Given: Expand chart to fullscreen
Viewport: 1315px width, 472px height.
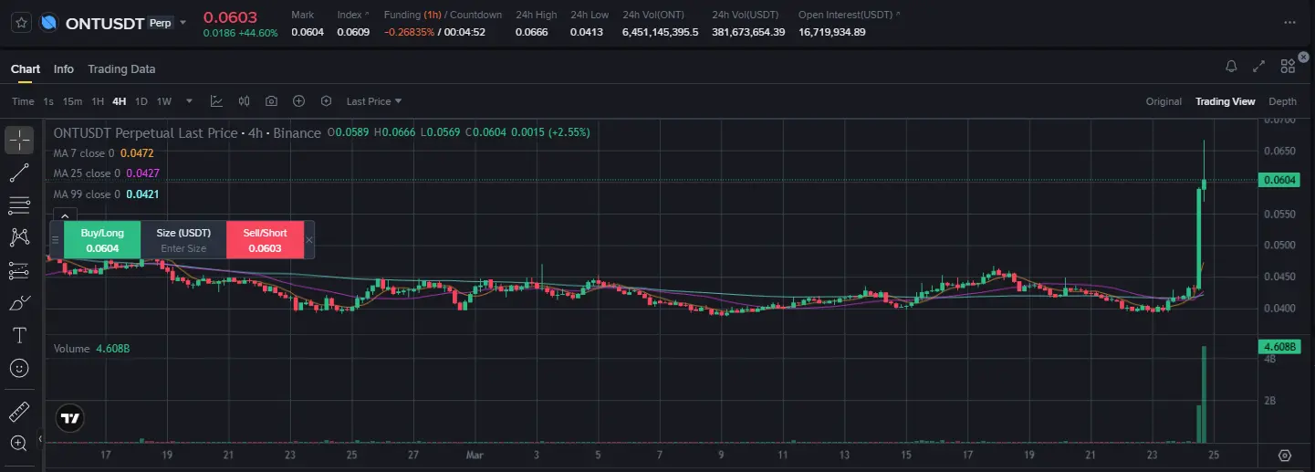Looking at the screenshot, I should point(1259,67).
